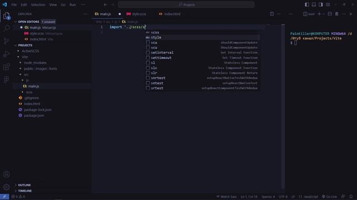Open the Manage gear in activity bar
Screen dimensions: 357x200
[x=6, y=187]
